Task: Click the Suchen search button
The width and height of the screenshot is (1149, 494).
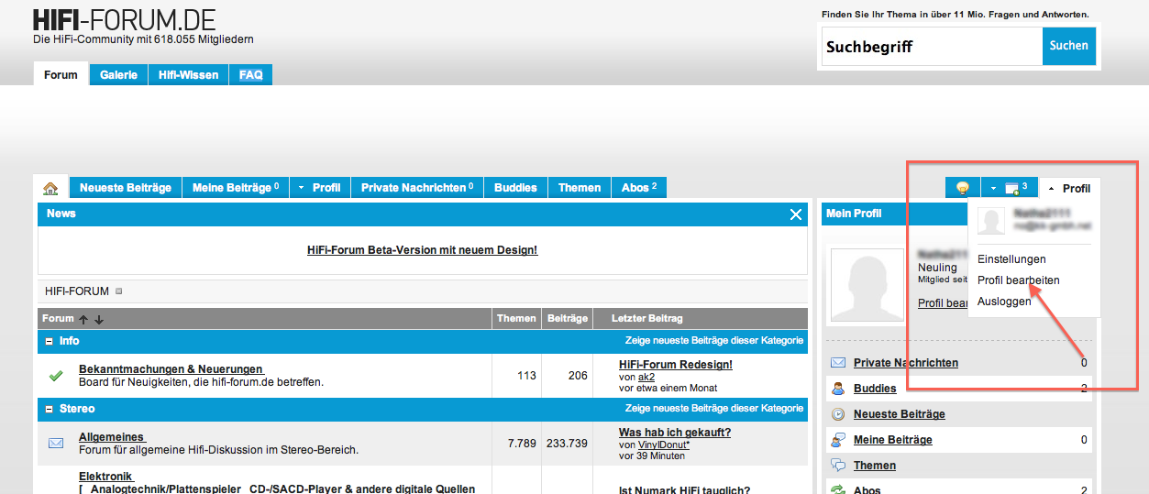Action: 1069,46
